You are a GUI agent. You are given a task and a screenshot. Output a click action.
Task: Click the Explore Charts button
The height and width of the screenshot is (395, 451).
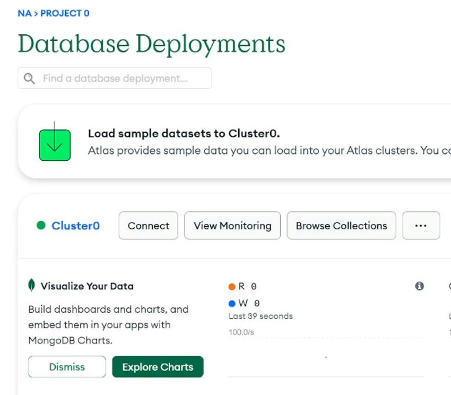coord(158,367)
